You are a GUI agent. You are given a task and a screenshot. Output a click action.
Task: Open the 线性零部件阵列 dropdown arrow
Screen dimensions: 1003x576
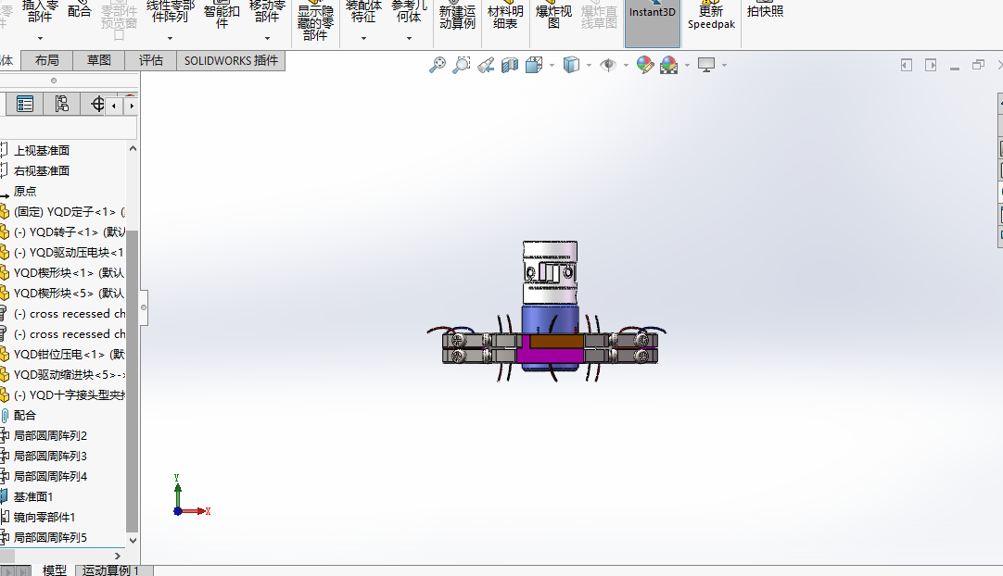point(170,38)
